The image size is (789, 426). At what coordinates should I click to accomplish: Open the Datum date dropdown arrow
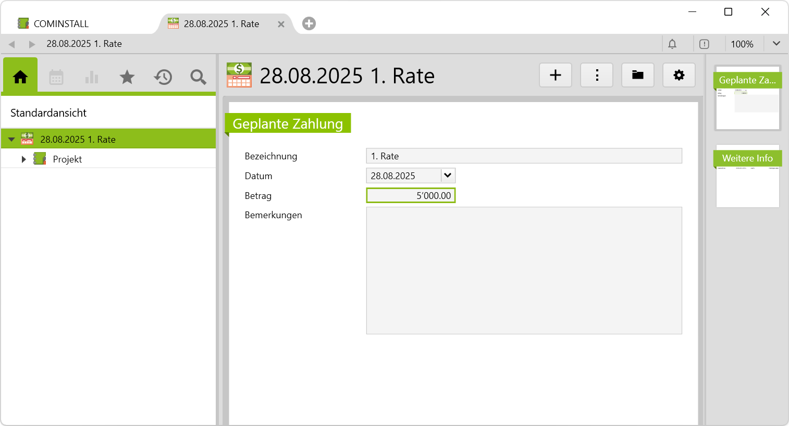click(x=448, y=176)
